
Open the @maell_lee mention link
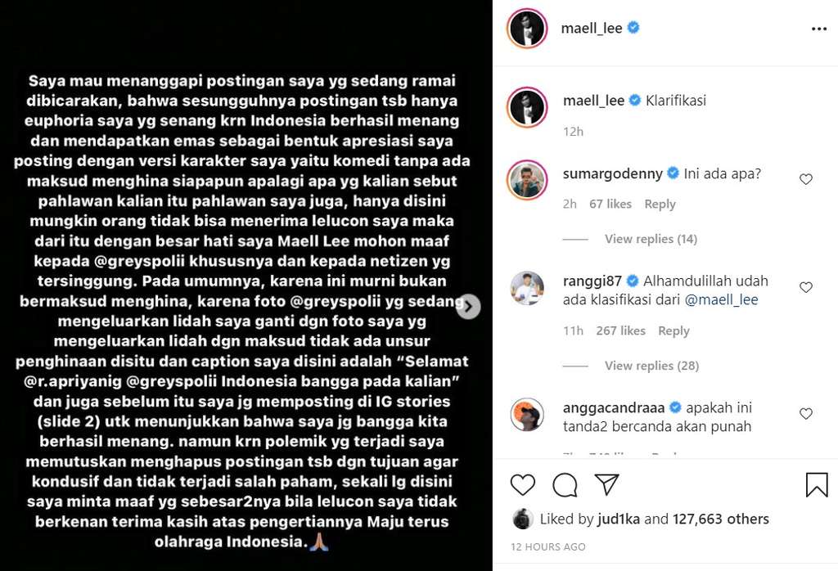click(x=721, y=299)
